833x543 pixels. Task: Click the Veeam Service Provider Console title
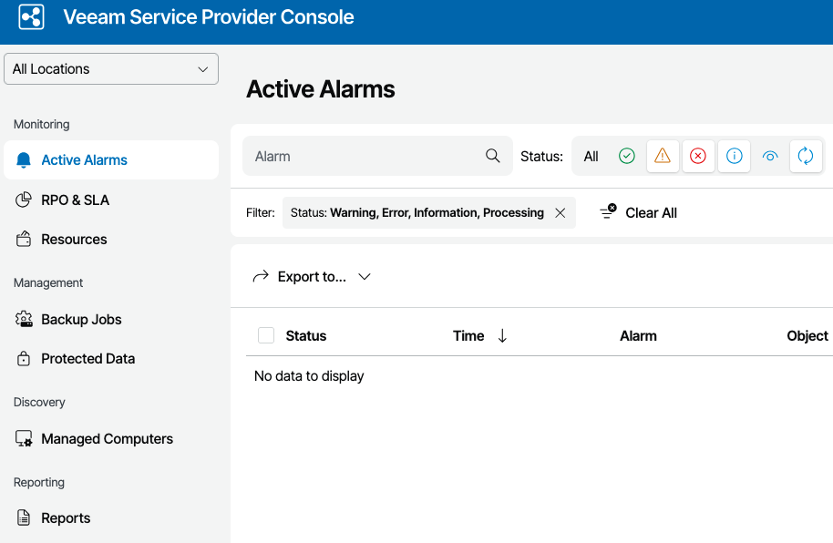(x=208, y=17)
